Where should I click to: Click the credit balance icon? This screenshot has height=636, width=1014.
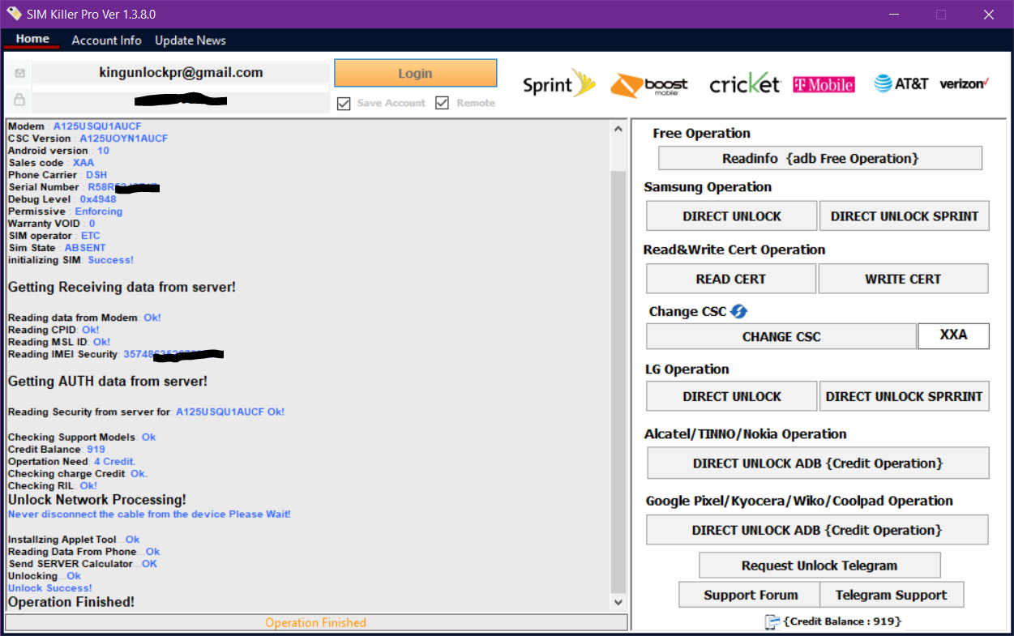(772, 621)
